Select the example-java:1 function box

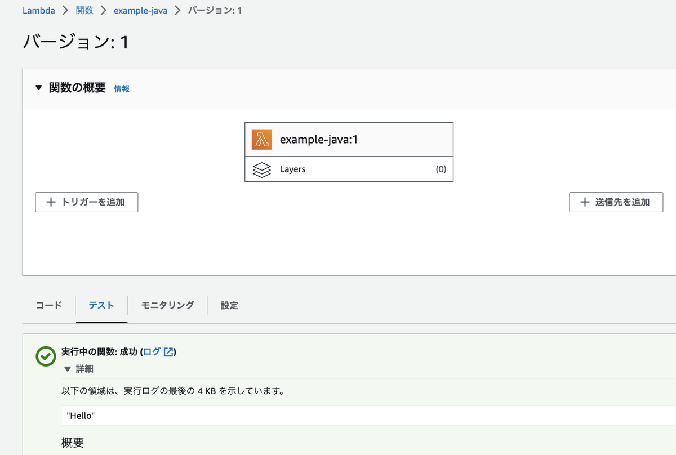349,140
